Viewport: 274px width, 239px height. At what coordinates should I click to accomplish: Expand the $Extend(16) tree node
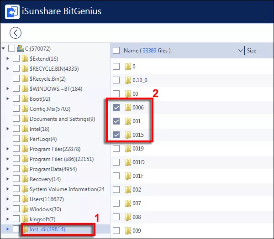pyautogui.click(x=7, y=58)
